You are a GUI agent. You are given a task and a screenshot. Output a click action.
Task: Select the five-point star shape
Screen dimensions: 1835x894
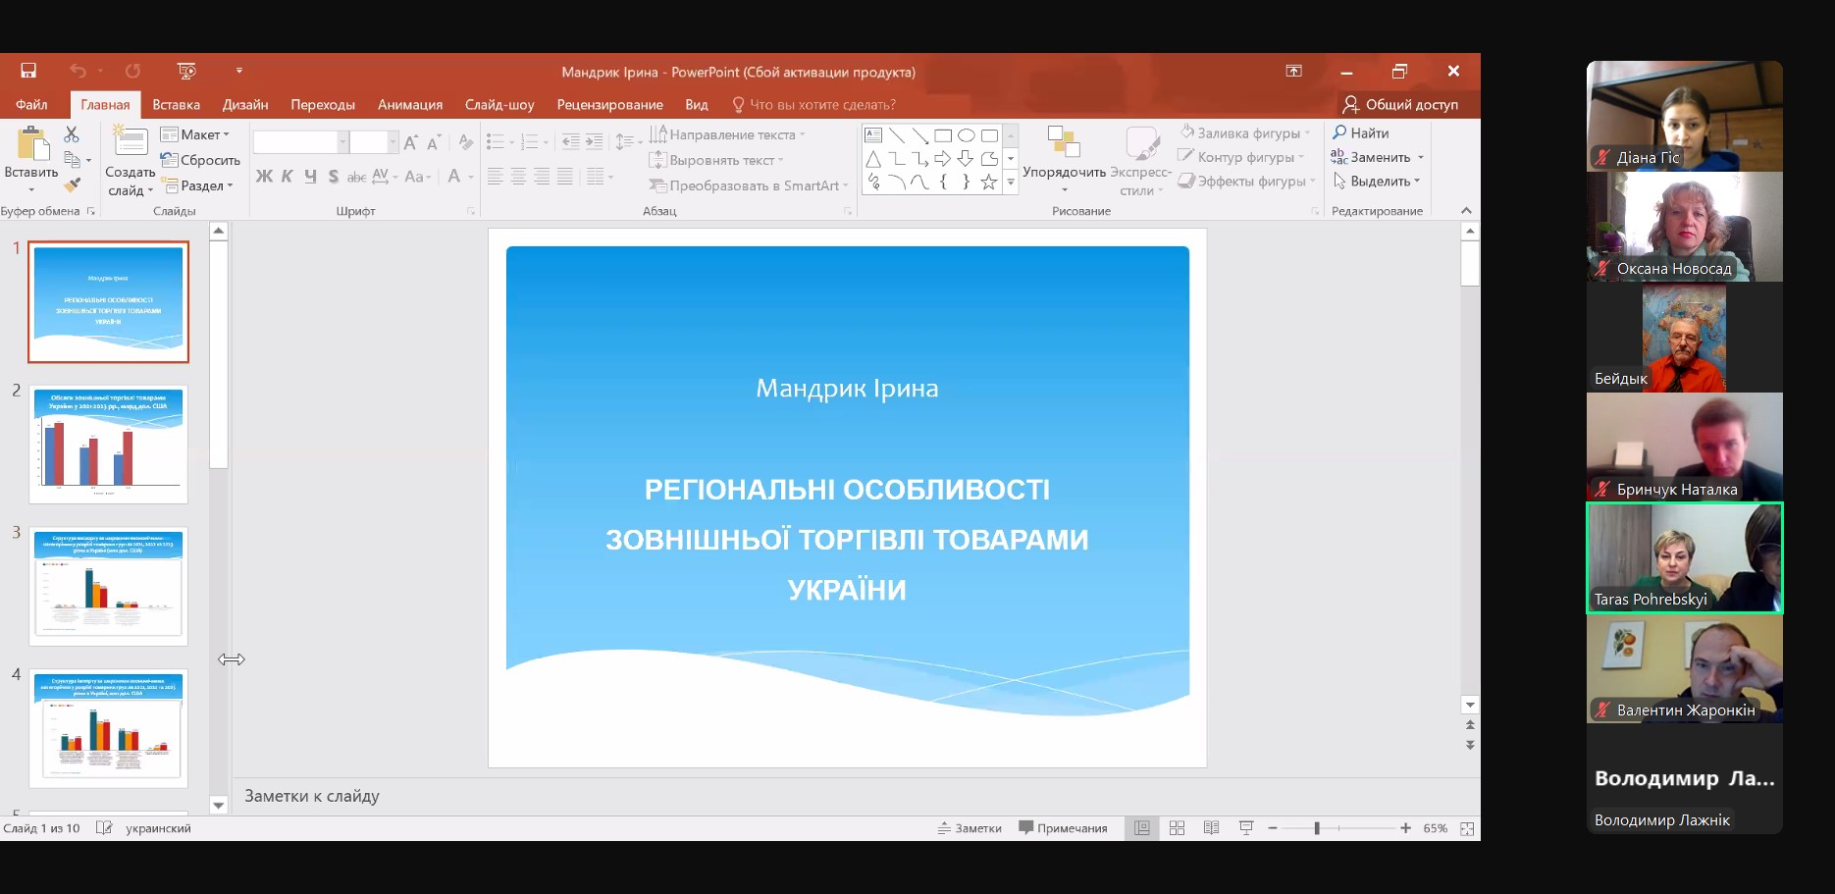[x=989, y=183]
